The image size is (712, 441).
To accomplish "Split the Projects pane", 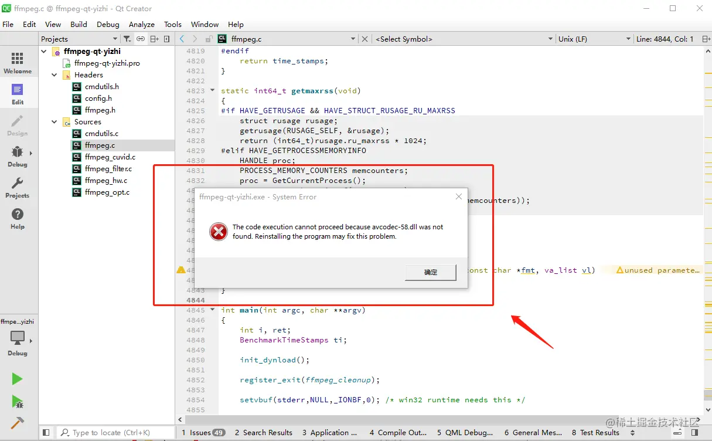I will [x=154, y=39].
